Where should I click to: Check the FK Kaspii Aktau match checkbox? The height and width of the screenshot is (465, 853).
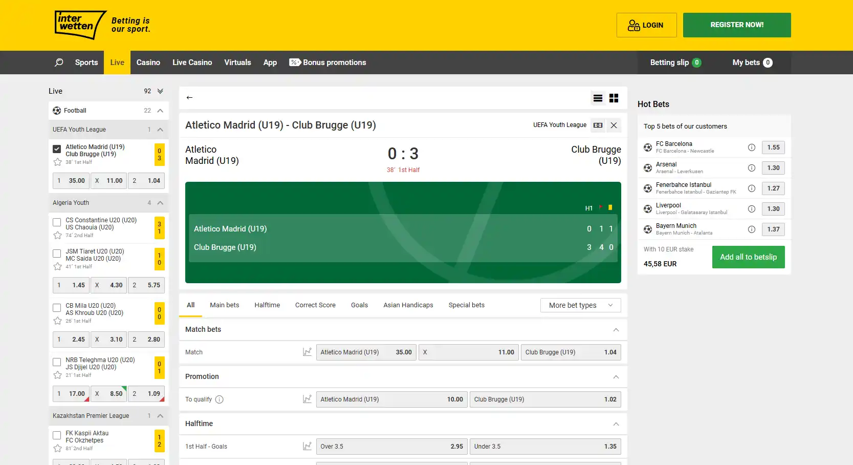click(x=57, y=435)
